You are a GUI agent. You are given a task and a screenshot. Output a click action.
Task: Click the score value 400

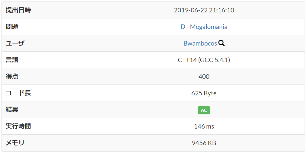[x=204, y=77]
